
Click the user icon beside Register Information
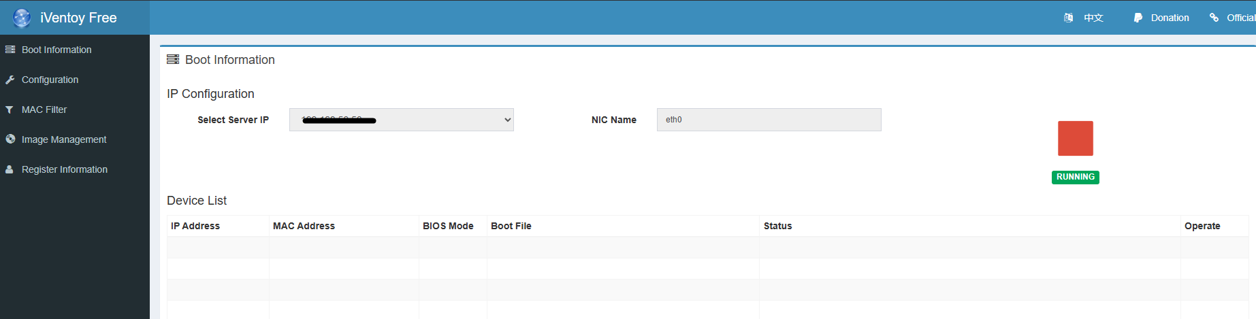point(10,169)
